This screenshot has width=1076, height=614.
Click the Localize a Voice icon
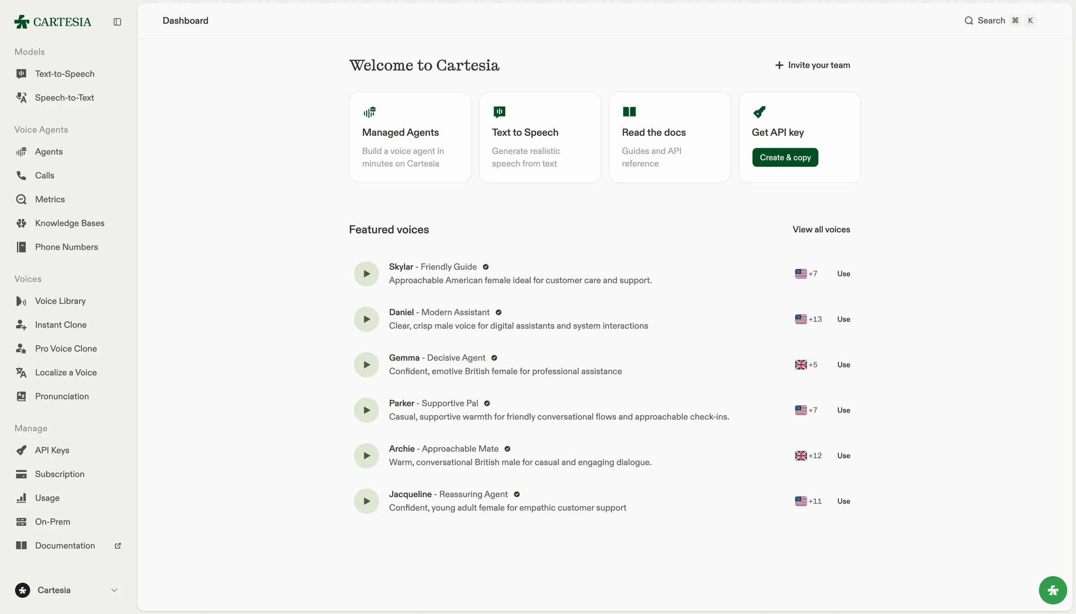pos(21,372)
